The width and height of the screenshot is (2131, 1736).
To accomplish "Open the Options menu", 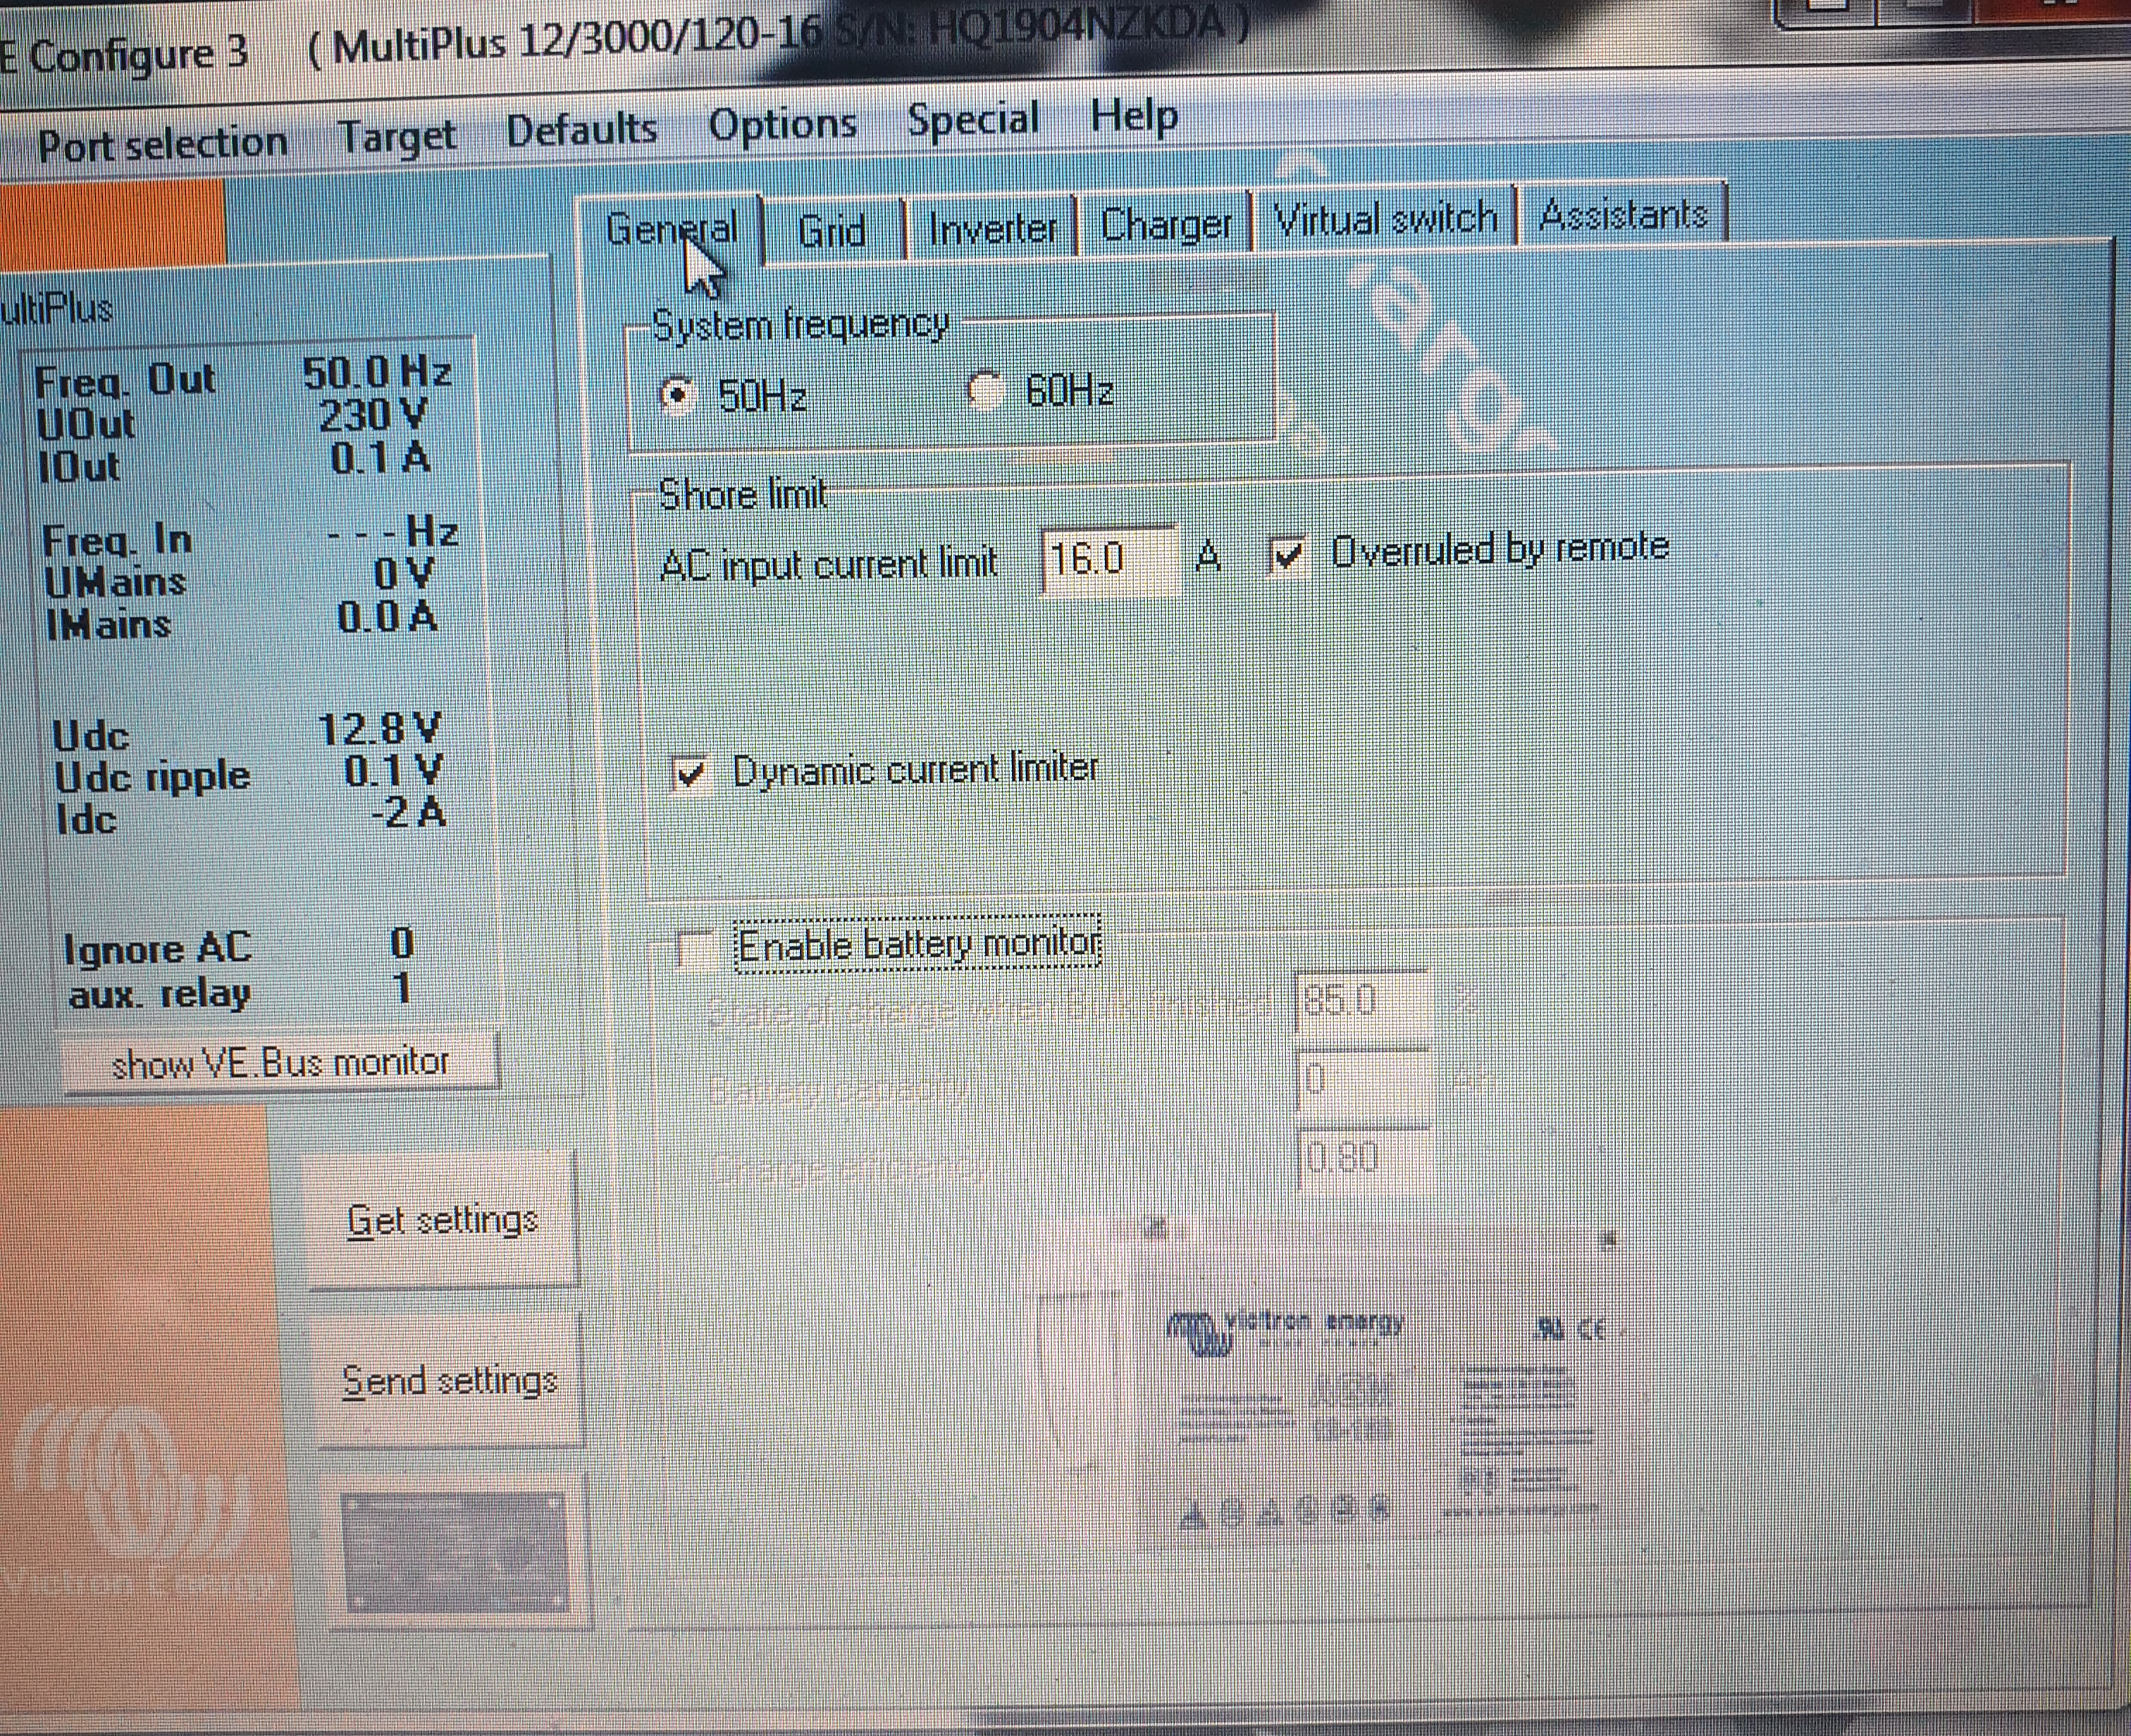I will point(782,125).
